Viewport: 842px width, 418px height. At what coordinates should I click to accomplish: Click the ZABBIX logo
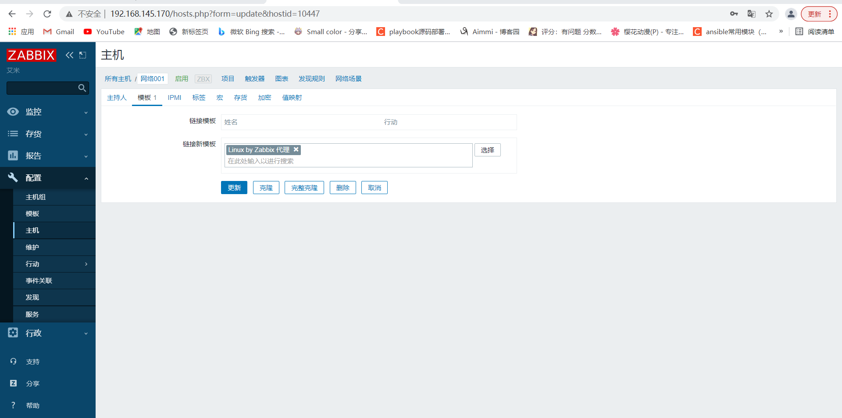click(31, 55)
